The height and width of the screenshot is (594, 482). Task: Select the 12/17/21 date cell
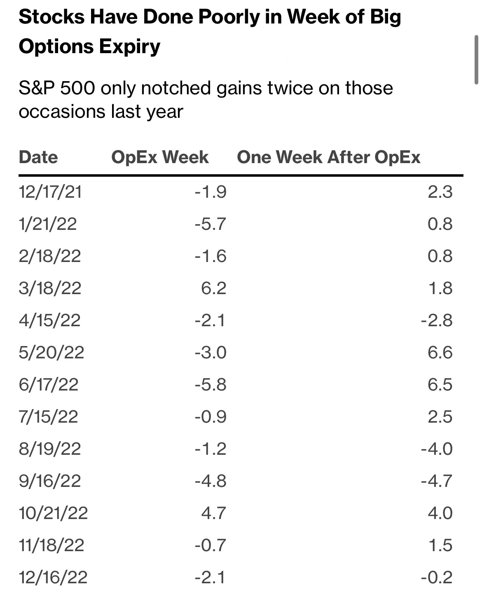[x=50, y=192]
